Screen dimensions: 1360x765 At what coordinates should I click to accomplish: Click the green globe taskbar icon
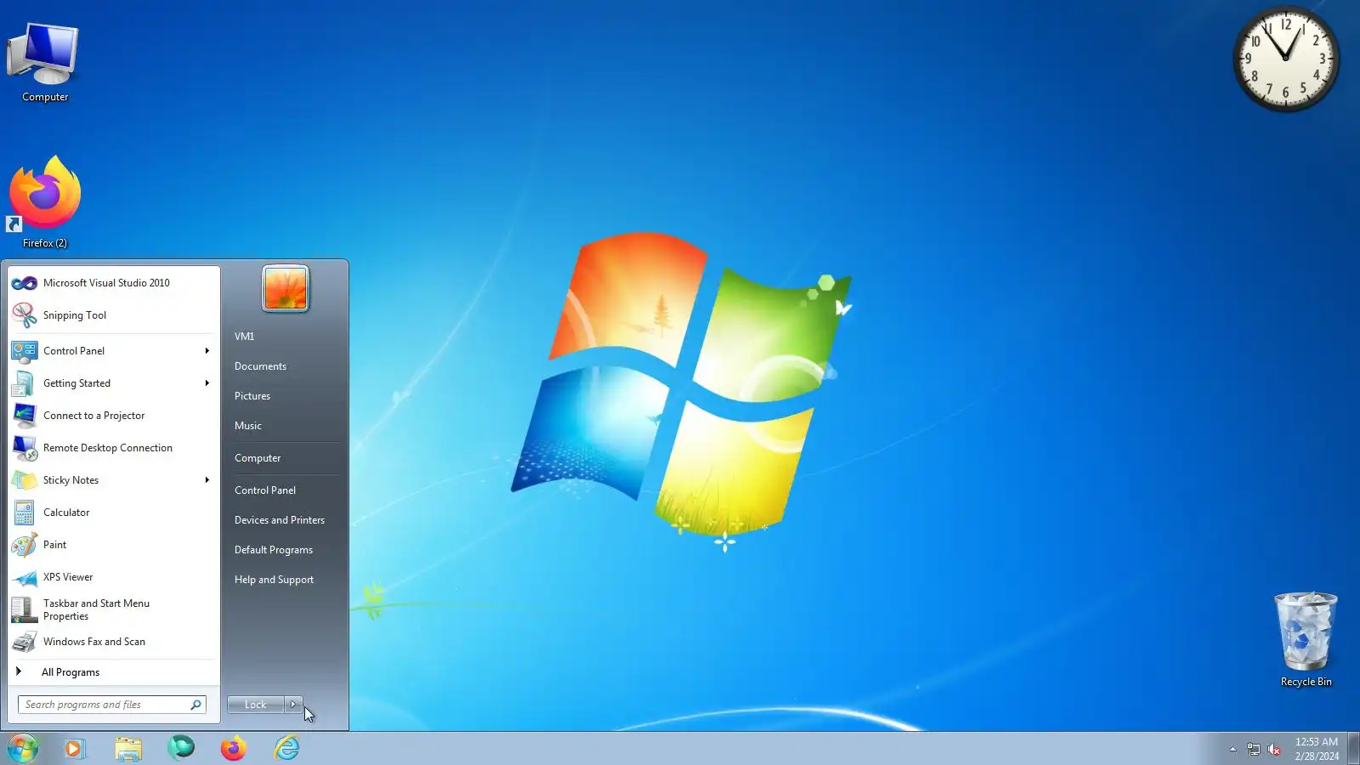pos(180,748)
